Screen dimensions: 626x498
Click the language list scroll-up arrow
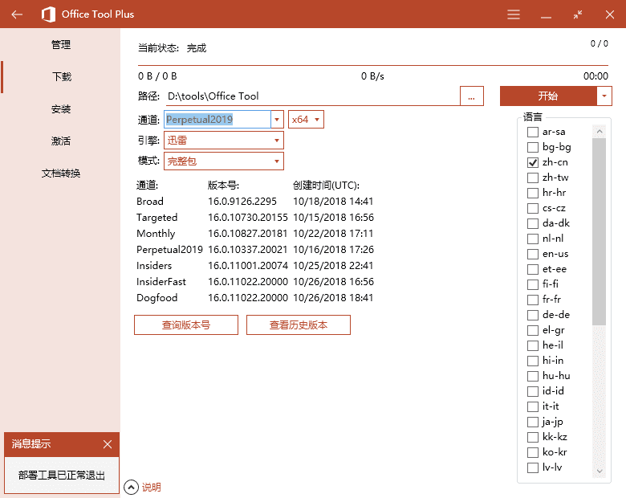[600, 131]
